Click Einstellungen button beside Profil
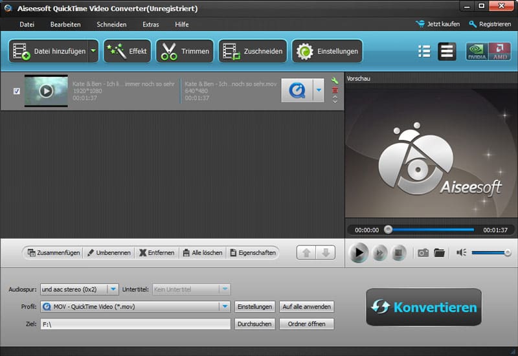This screenshot has height=356, width=518. pos(254,306)
